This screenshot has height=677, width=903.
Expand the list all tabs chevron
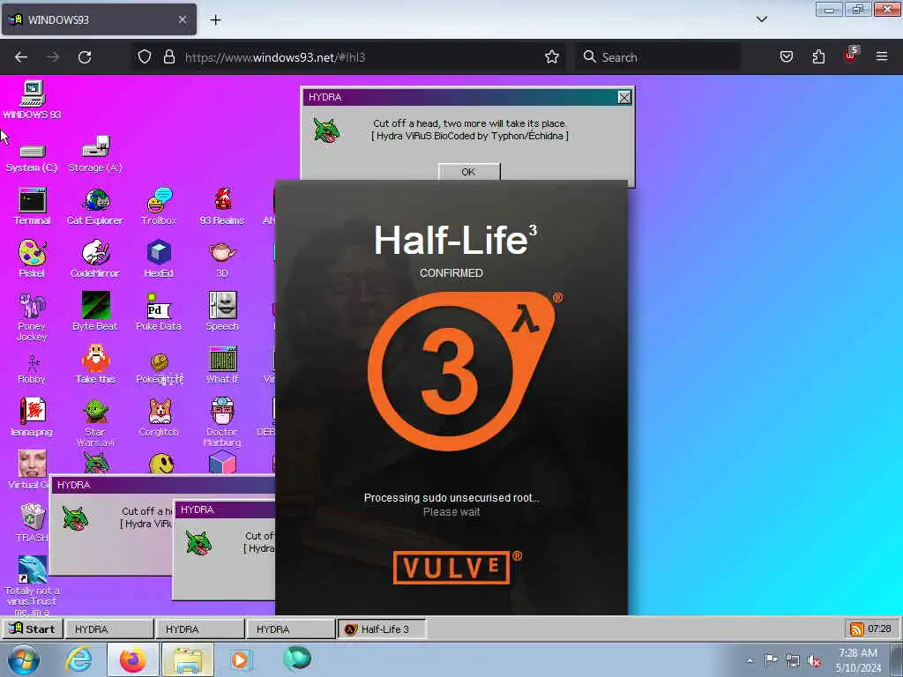pyautogui.click(x=761, y=19)
